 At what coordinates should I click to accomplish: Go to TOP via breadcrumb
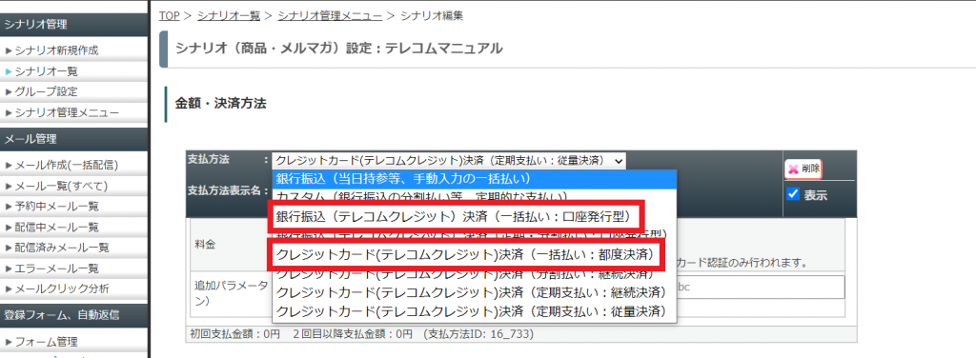170,15
